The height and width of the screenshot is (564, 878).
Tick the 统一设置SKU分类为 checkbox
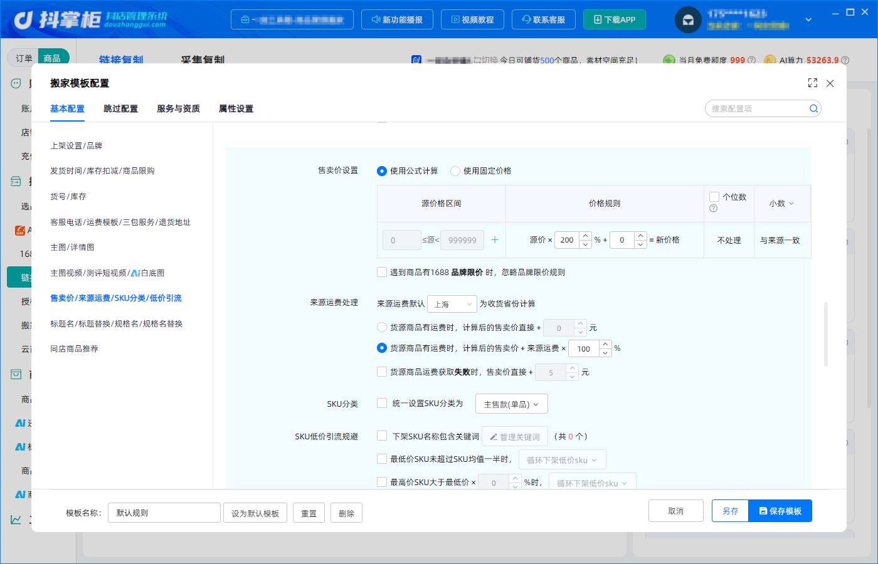pyautogui.click(x=382, y=403)
